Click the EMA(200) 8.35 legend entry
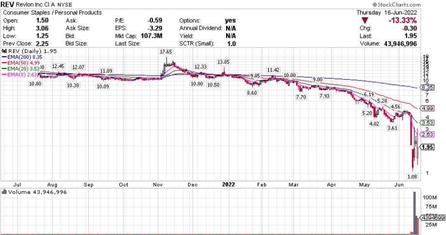Viewport: 446px width, 235px height. tap(22, 57)
